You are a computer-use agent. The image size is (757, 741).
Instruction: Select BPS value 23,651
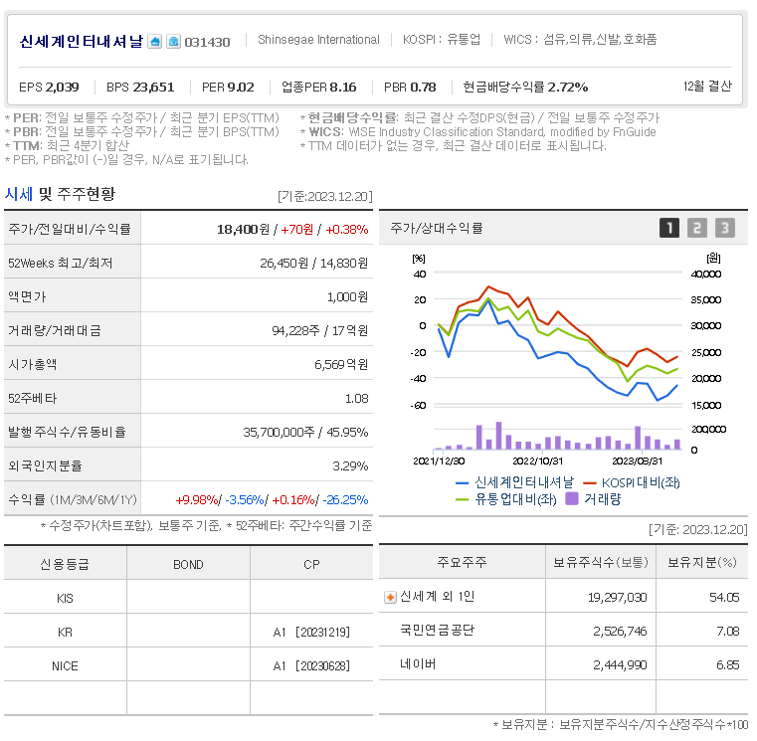pyautogui.click(x=153, y=88)
